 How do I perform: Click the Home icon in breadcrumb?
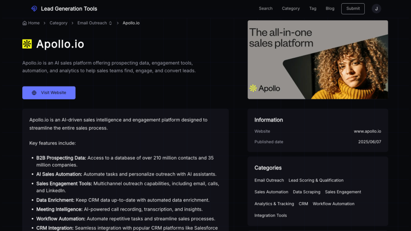[25, 23]
